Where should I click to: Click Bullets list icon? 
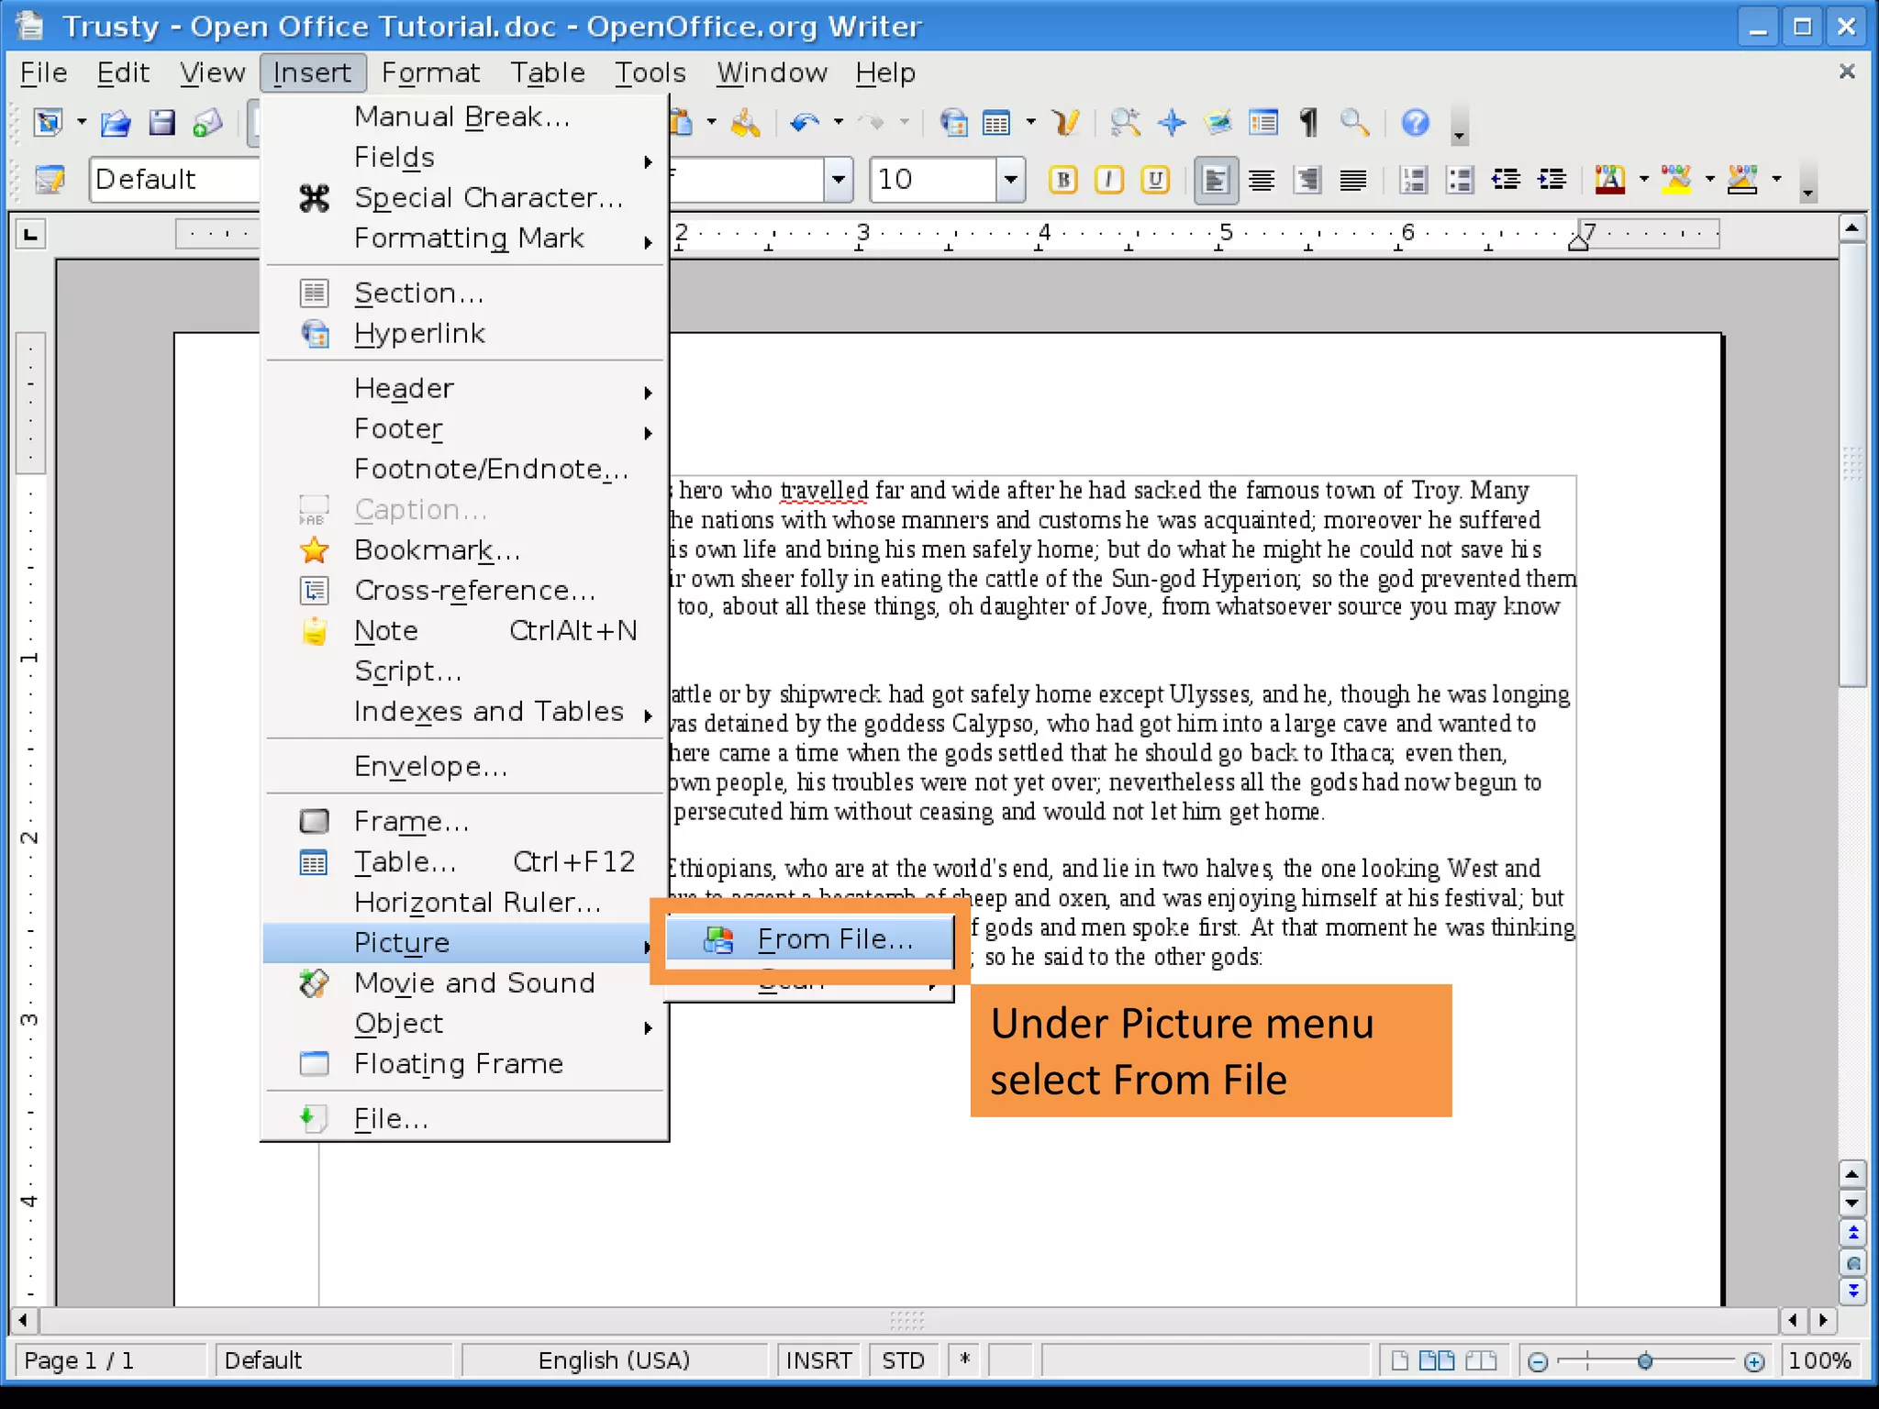pyautogui.click(x=1459, y=179)
